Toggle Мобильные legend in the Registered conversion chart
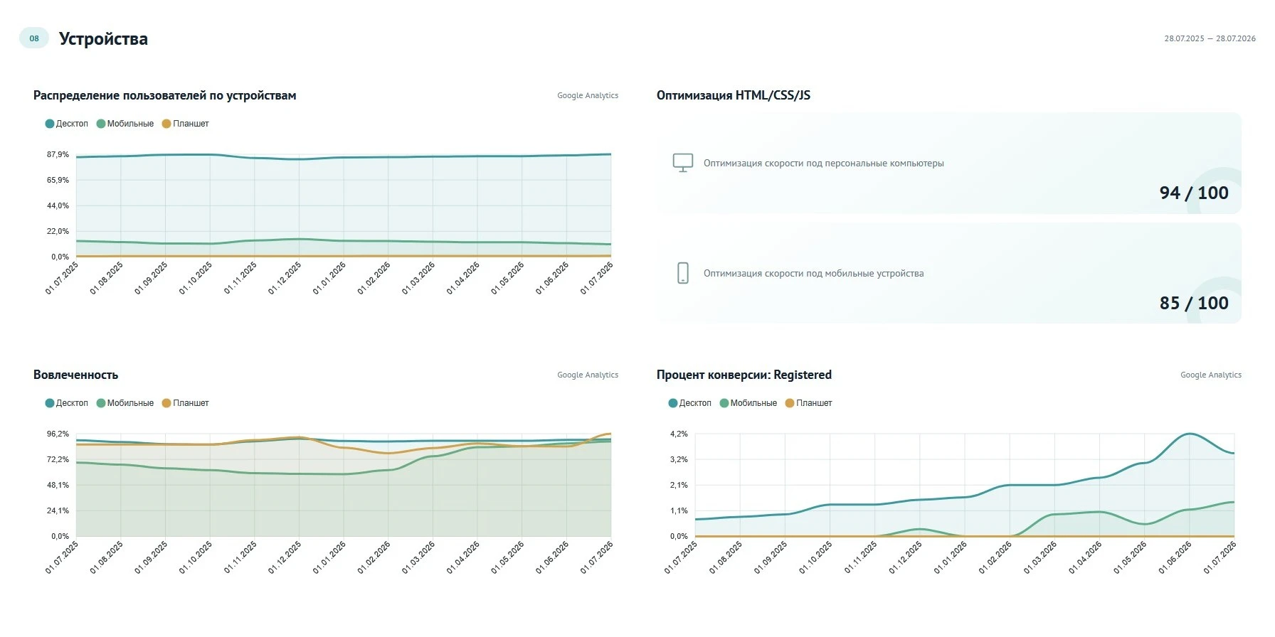 [x=748, y=403]
